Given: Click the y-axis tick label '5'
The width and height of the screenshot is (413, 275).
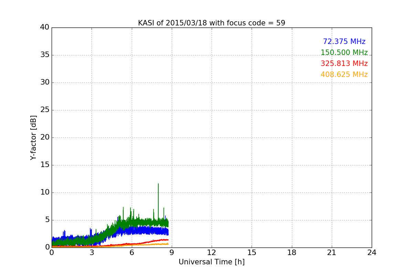Looking at the screenshot, I should [47, 220].
